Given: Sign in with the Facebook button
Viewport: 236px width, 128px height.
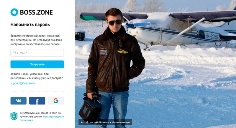Looking at the screenshot, I should [x=37, y=101].
